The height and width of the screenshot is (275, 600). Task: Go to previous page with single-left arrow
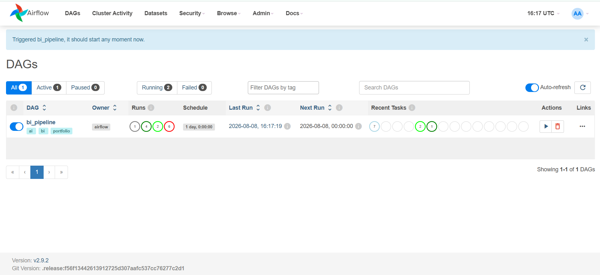click(x=25, y=172)
